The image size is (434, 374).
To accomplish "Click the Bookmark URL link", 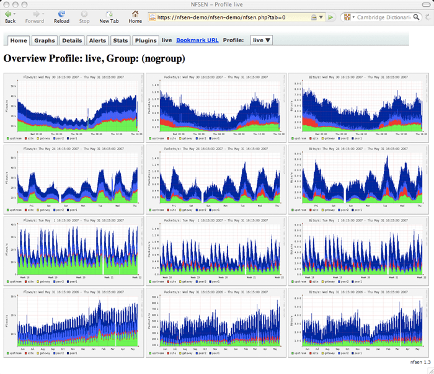I will [197, 40].
